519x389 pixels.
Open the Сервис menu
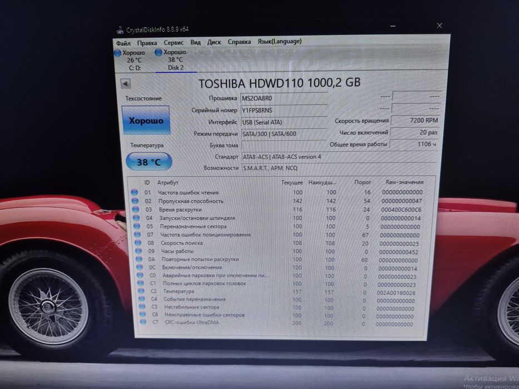click(174, 43)
